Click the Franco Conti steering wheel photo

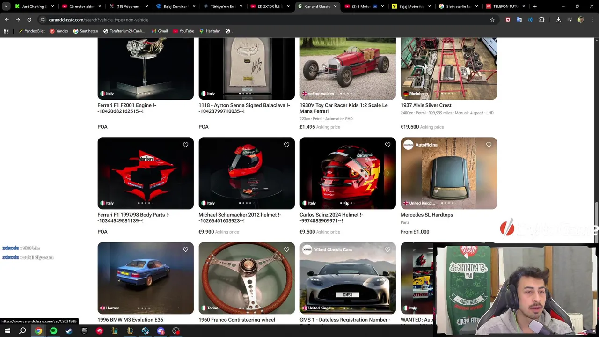tap(247, 278)
